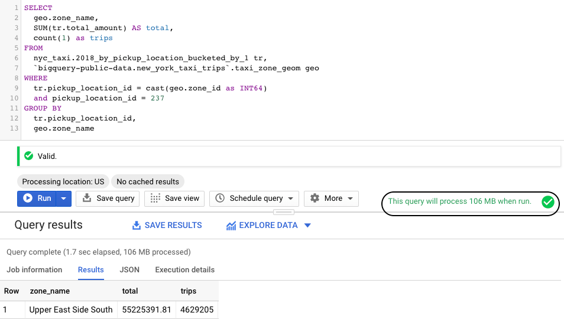Click the EXPLORE DATA chart icon

tap(231, 226)
